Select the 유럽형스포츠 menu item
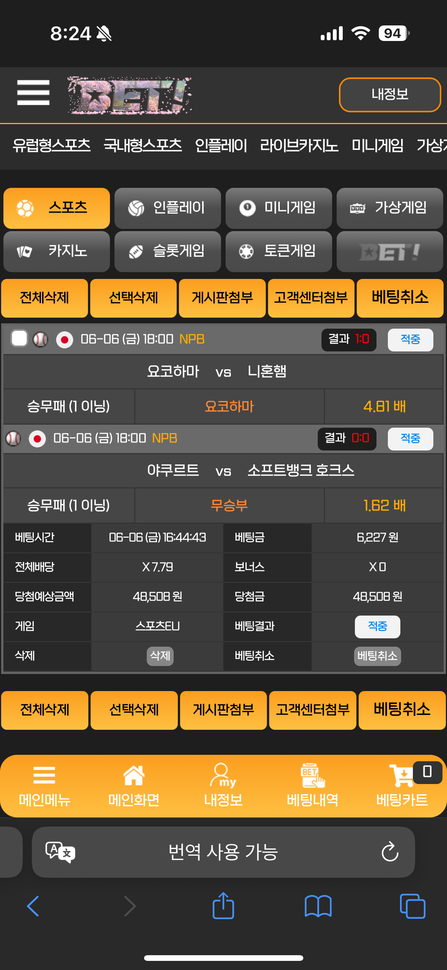The height and width of the screenshot is (970, 447). tap(52, 145)
